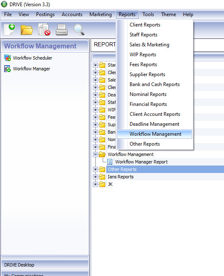This screenshot has height=276, width=224.
Task: Expand the Sup tree folder
Action: (96, 125)
